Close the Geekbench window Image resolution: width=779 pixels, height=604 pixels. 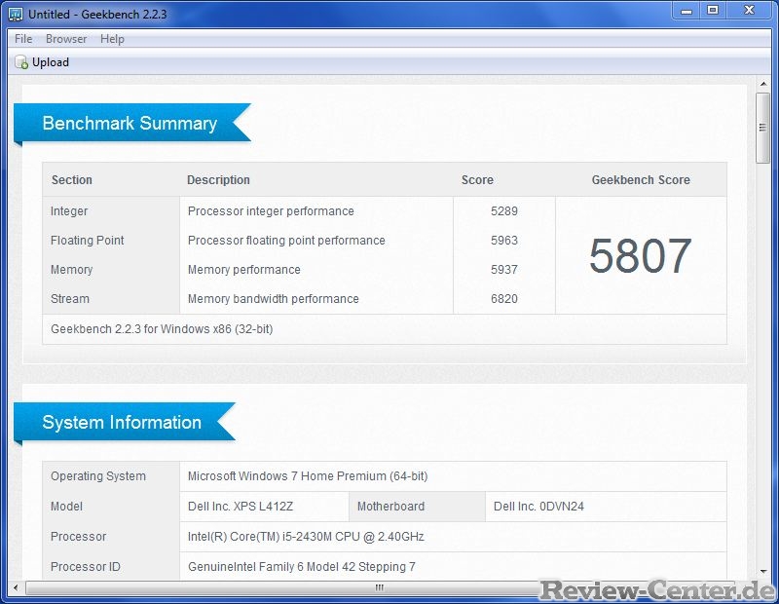[749, 11]
